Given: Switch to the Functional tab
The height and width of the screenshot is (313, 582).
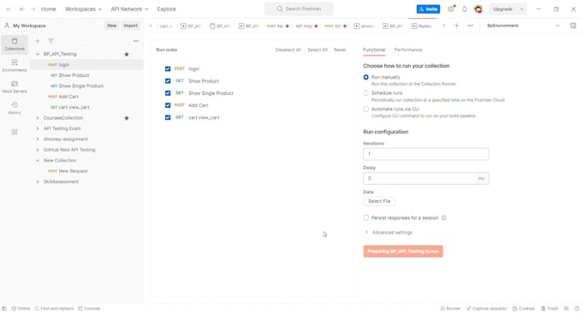Looking at the screenshot, I should [374, 50].
